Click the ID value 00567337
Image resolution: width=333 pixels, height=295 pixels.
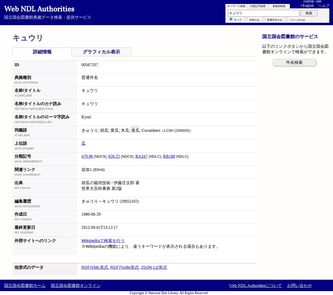click(x=90, y=65)
